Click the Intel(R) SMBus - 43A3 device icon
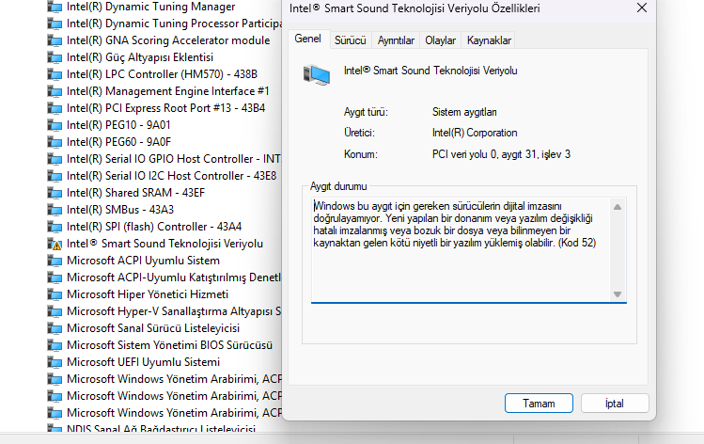The height and width of the screenshot is (444, 704). click(x=55, y=210)
